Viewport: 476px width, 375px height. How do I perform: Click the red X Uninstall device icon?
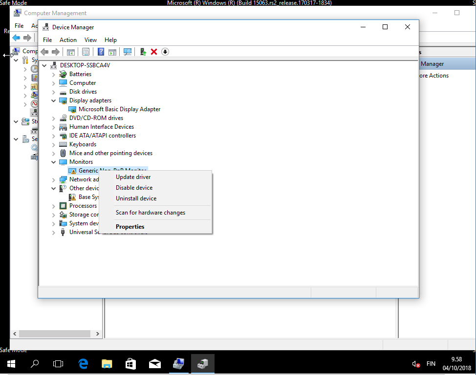154,52
